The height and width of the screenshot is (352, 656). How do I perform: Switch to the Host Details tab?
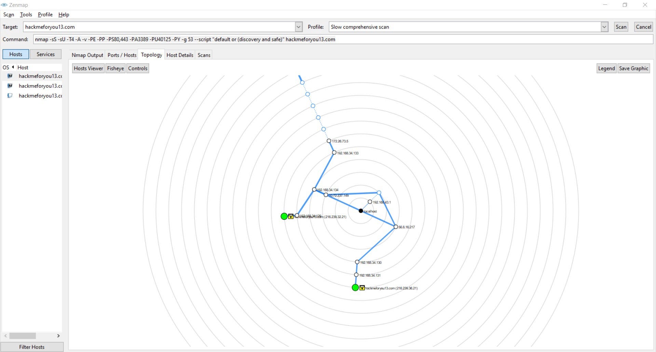click(180, 55)
